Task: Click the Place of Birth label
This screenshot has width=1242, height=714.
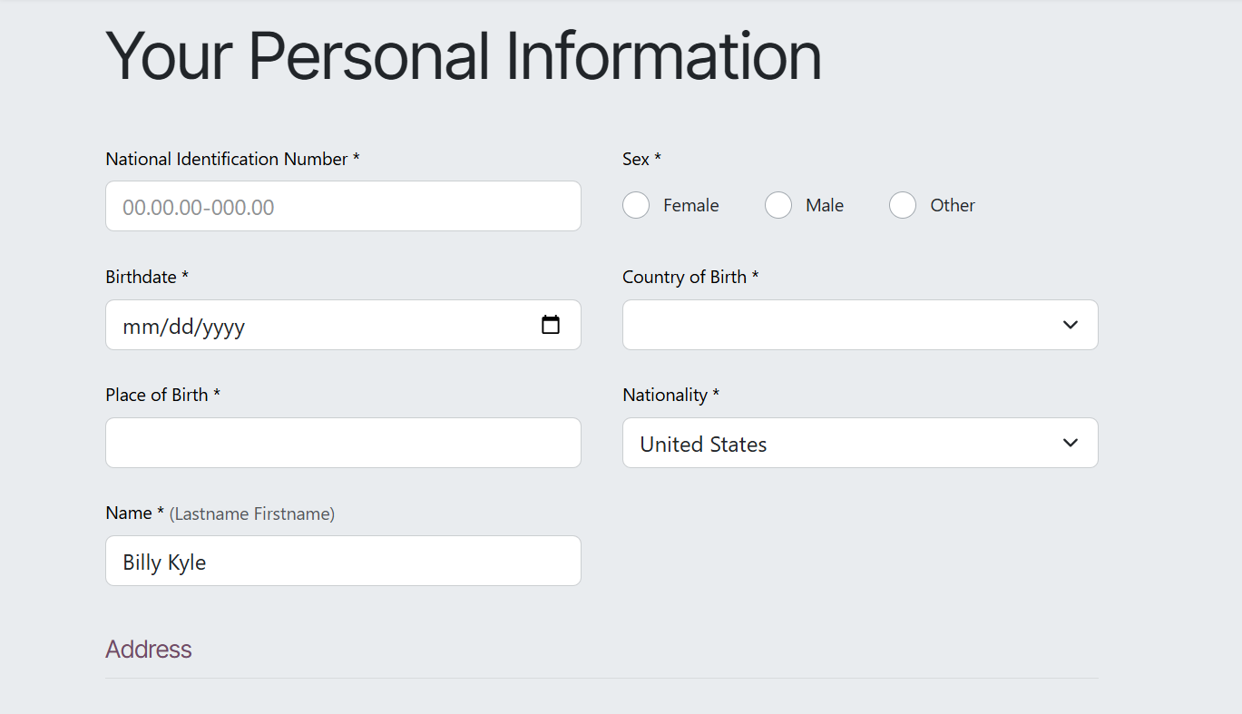Action: pyautogui.click(x=157, y=395)
